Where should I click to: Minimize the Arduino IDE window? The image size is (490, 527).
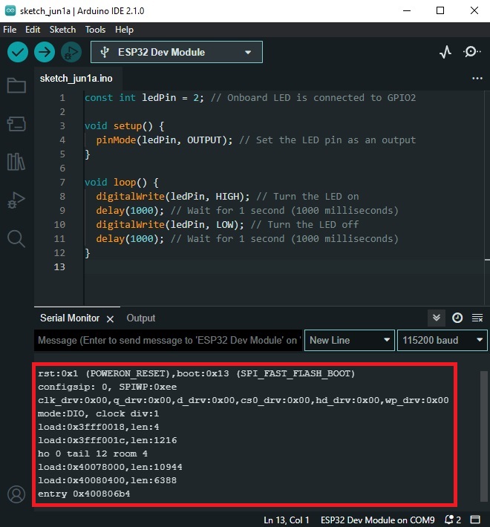pos(407,10)
